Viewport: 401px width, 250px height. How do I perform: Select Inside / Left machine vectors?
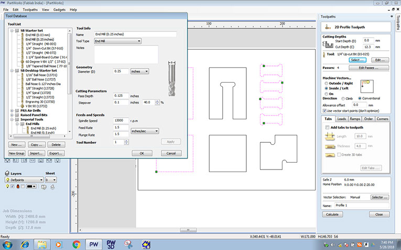(x=327, y=88)
